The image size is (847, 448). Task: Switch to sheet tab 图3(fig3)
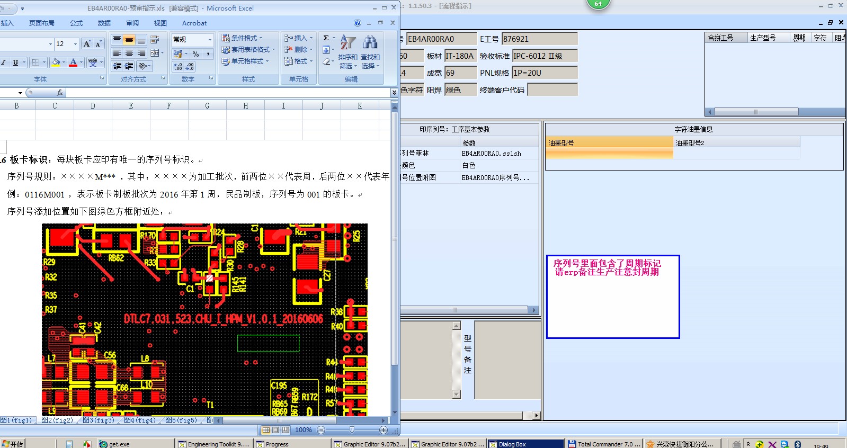coord(99,420)
